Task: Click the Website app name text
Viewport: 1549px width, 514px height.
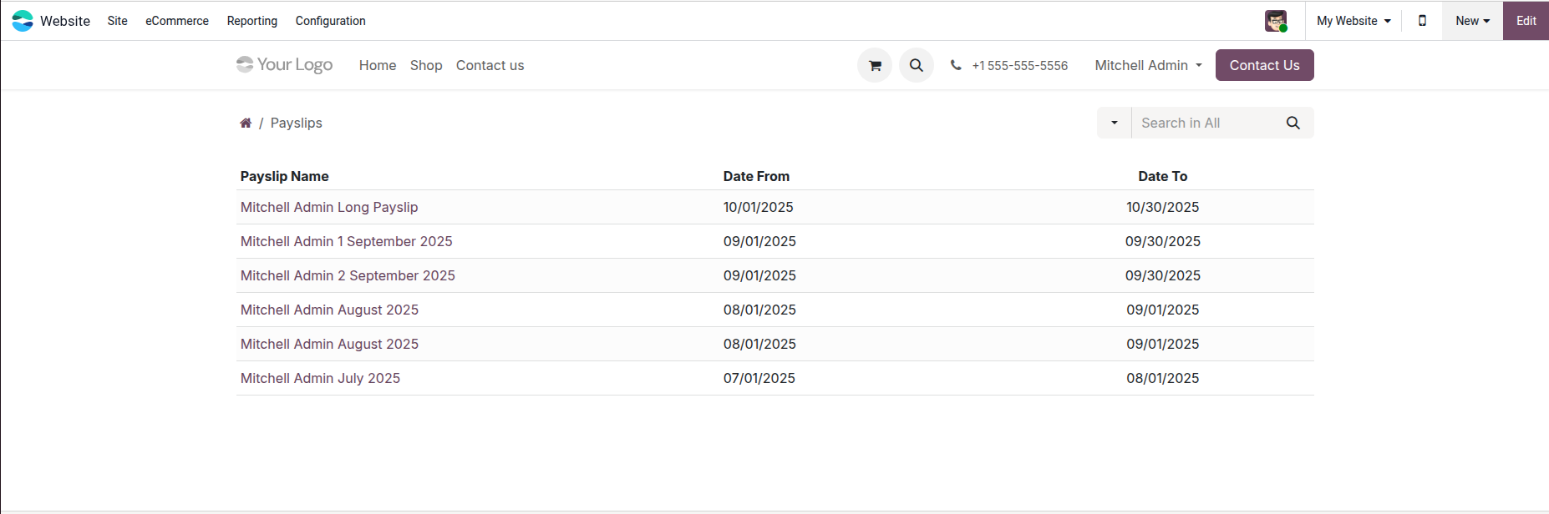Action: point(65,21)
